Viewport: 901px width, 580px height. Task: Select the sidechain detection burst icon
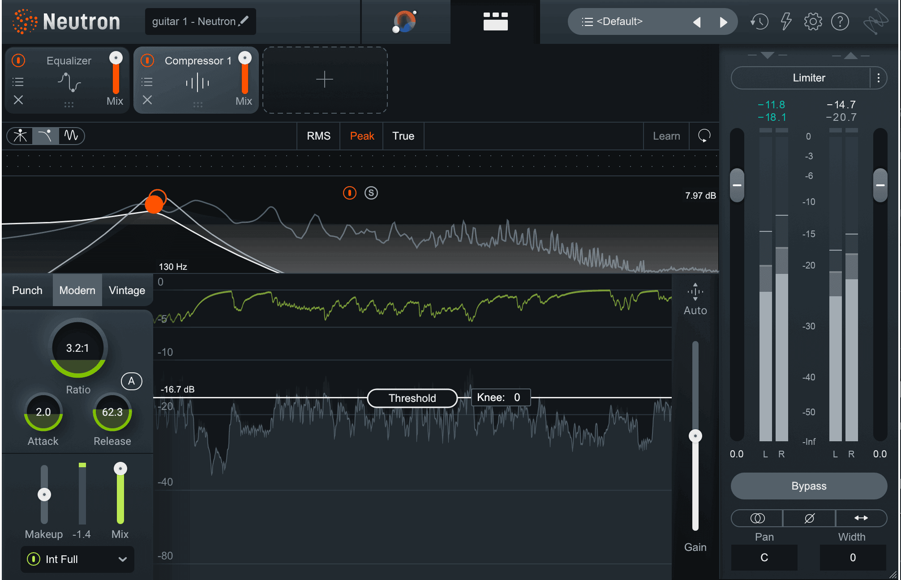20,136
